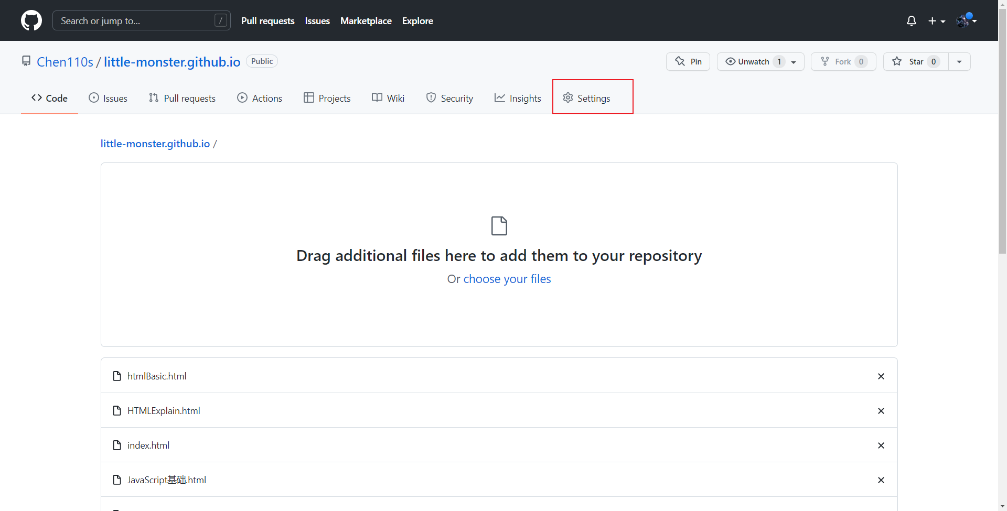Click the file icon in the drop zone

click(x=499, y=226)
